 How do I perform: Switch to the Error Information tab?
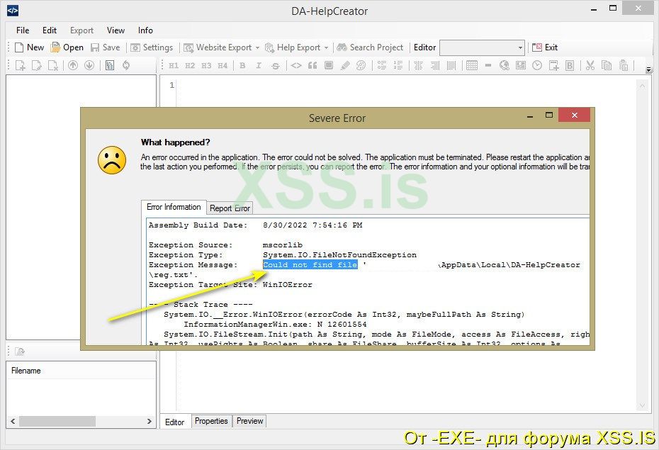174,207
